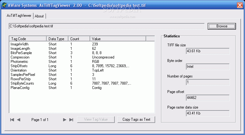Click the value 239 for ImageWidth

pos(95,44)
